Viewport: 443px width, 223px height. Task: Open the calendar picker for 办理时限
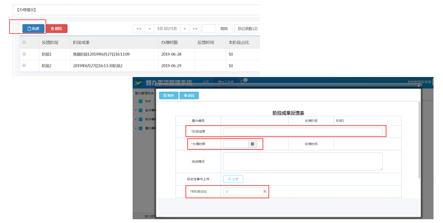[252, 144]
